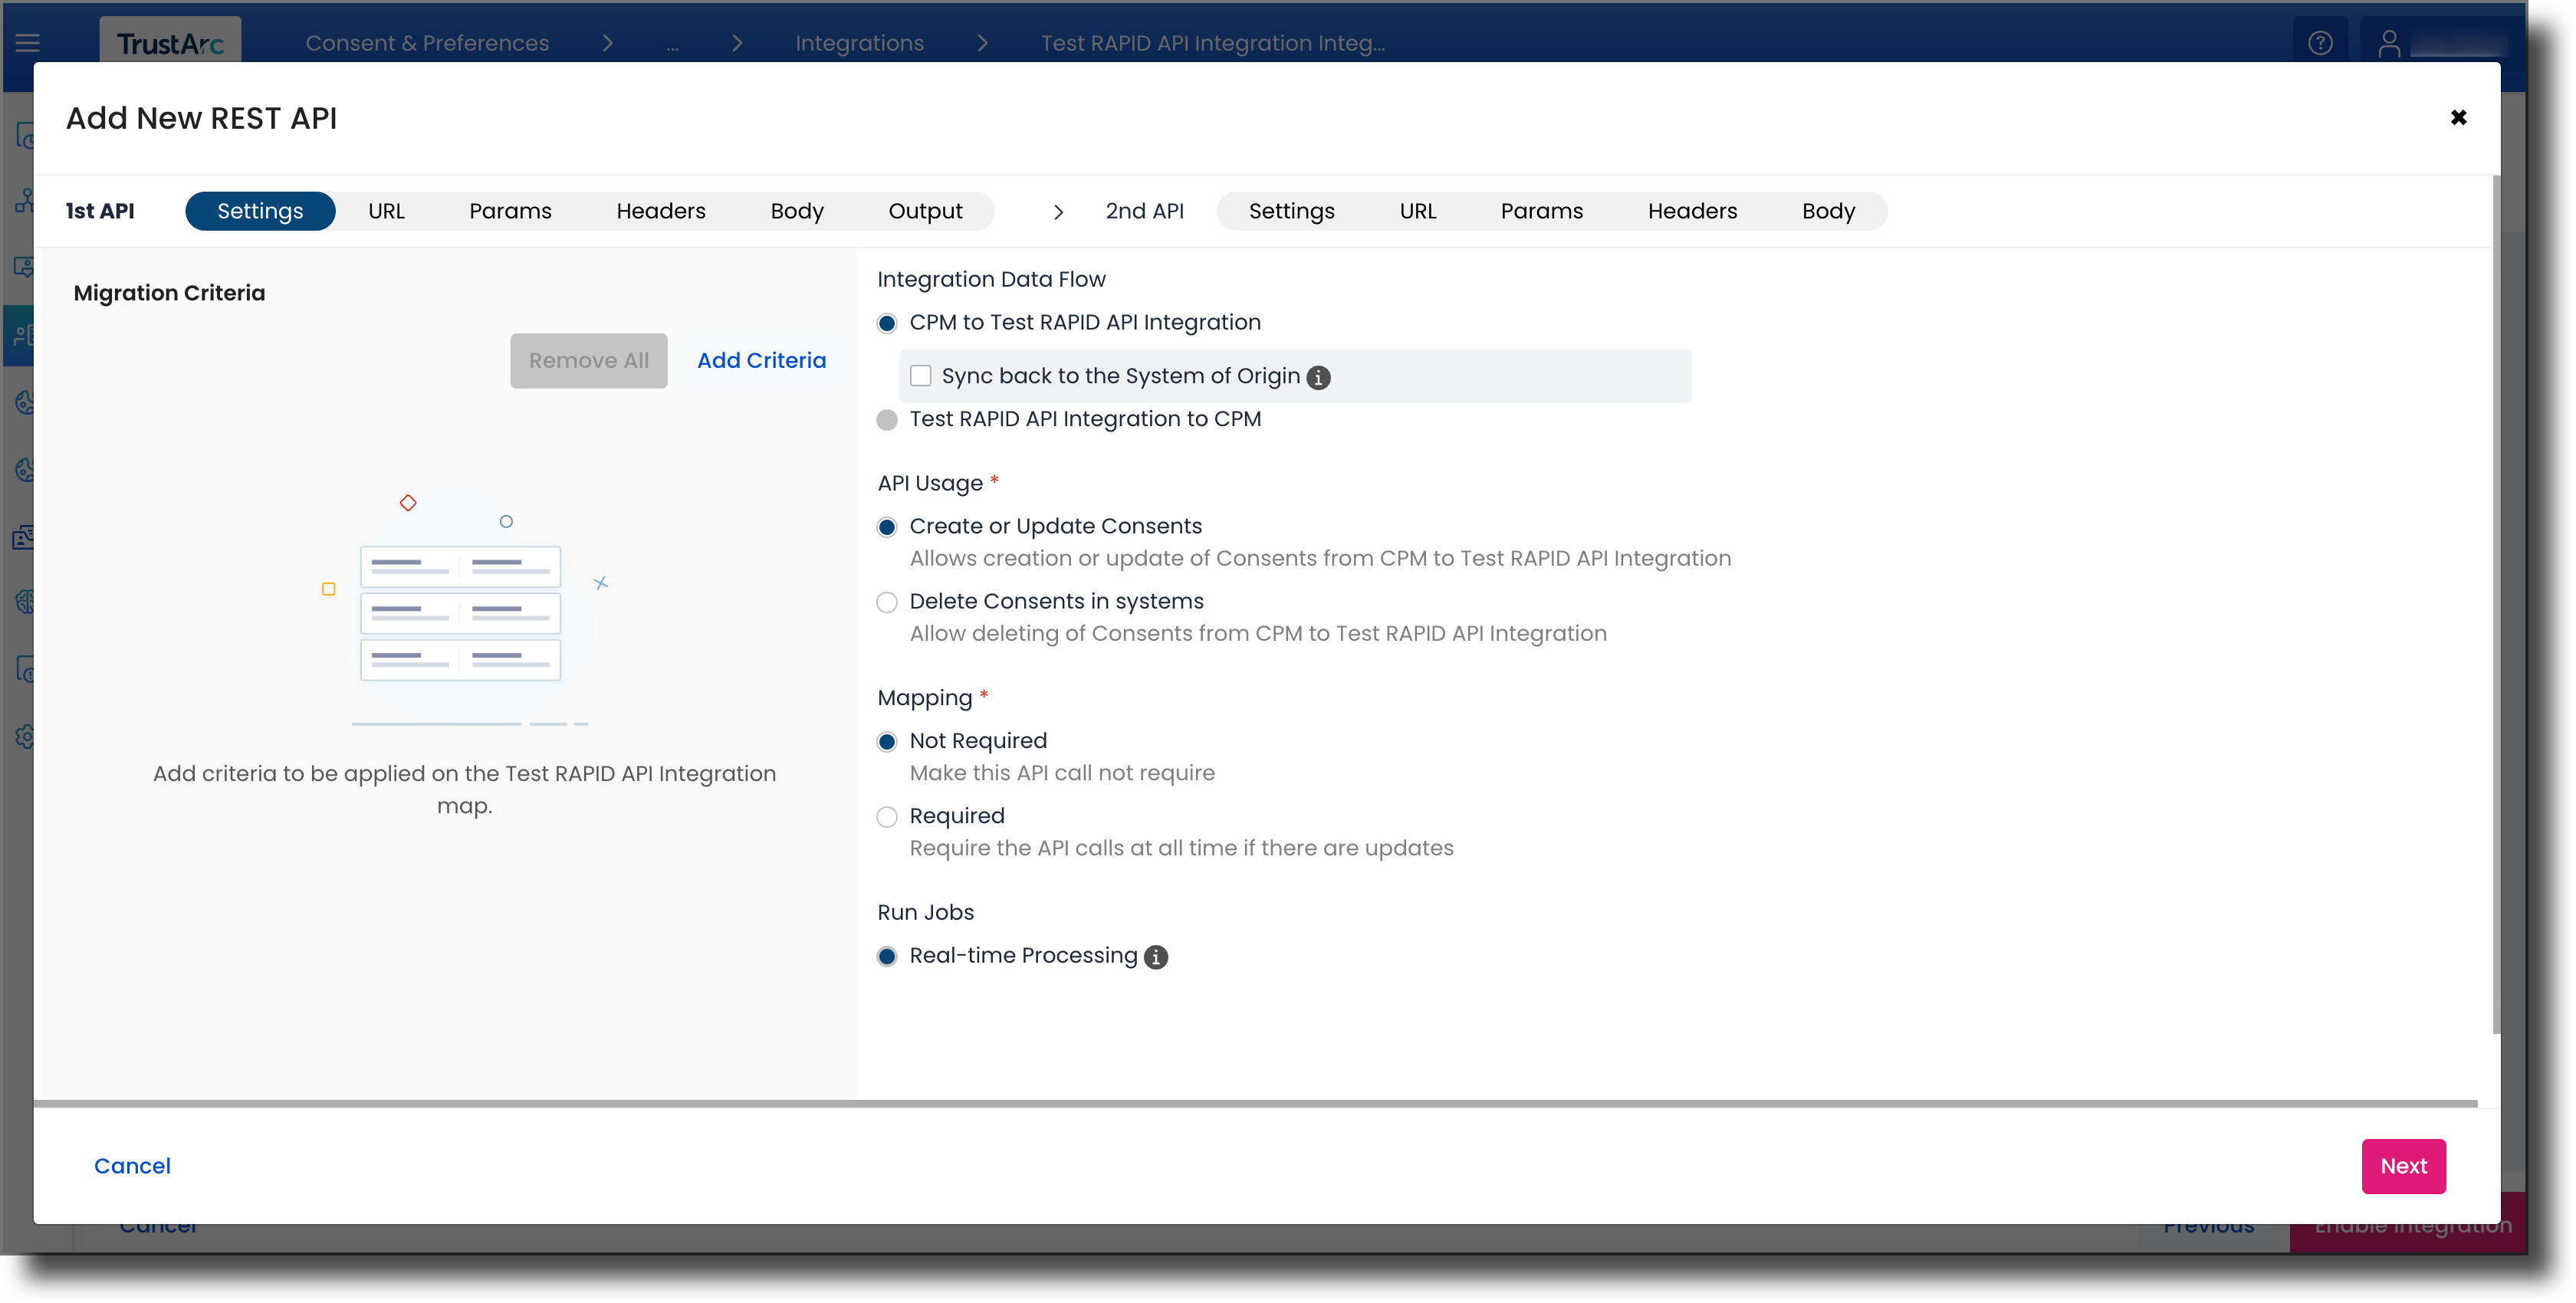The width and height of the screenshot is (2576, 1303).
Task: Click the dialog vertical scrollbar
Action: [x=2496, y=605]
